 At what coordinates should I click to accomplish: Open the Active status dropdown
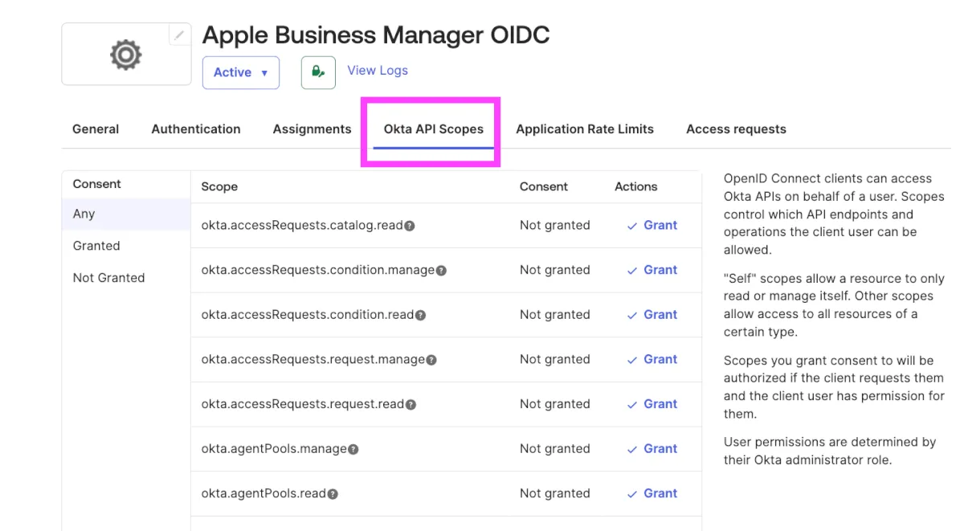coord(240,72)
